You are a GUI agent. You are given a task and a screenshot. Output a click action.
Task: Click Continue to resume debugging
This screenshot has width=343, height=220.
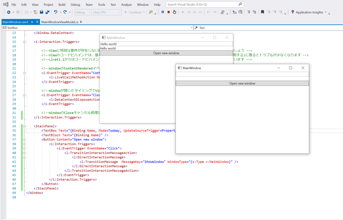click(133, 12)
